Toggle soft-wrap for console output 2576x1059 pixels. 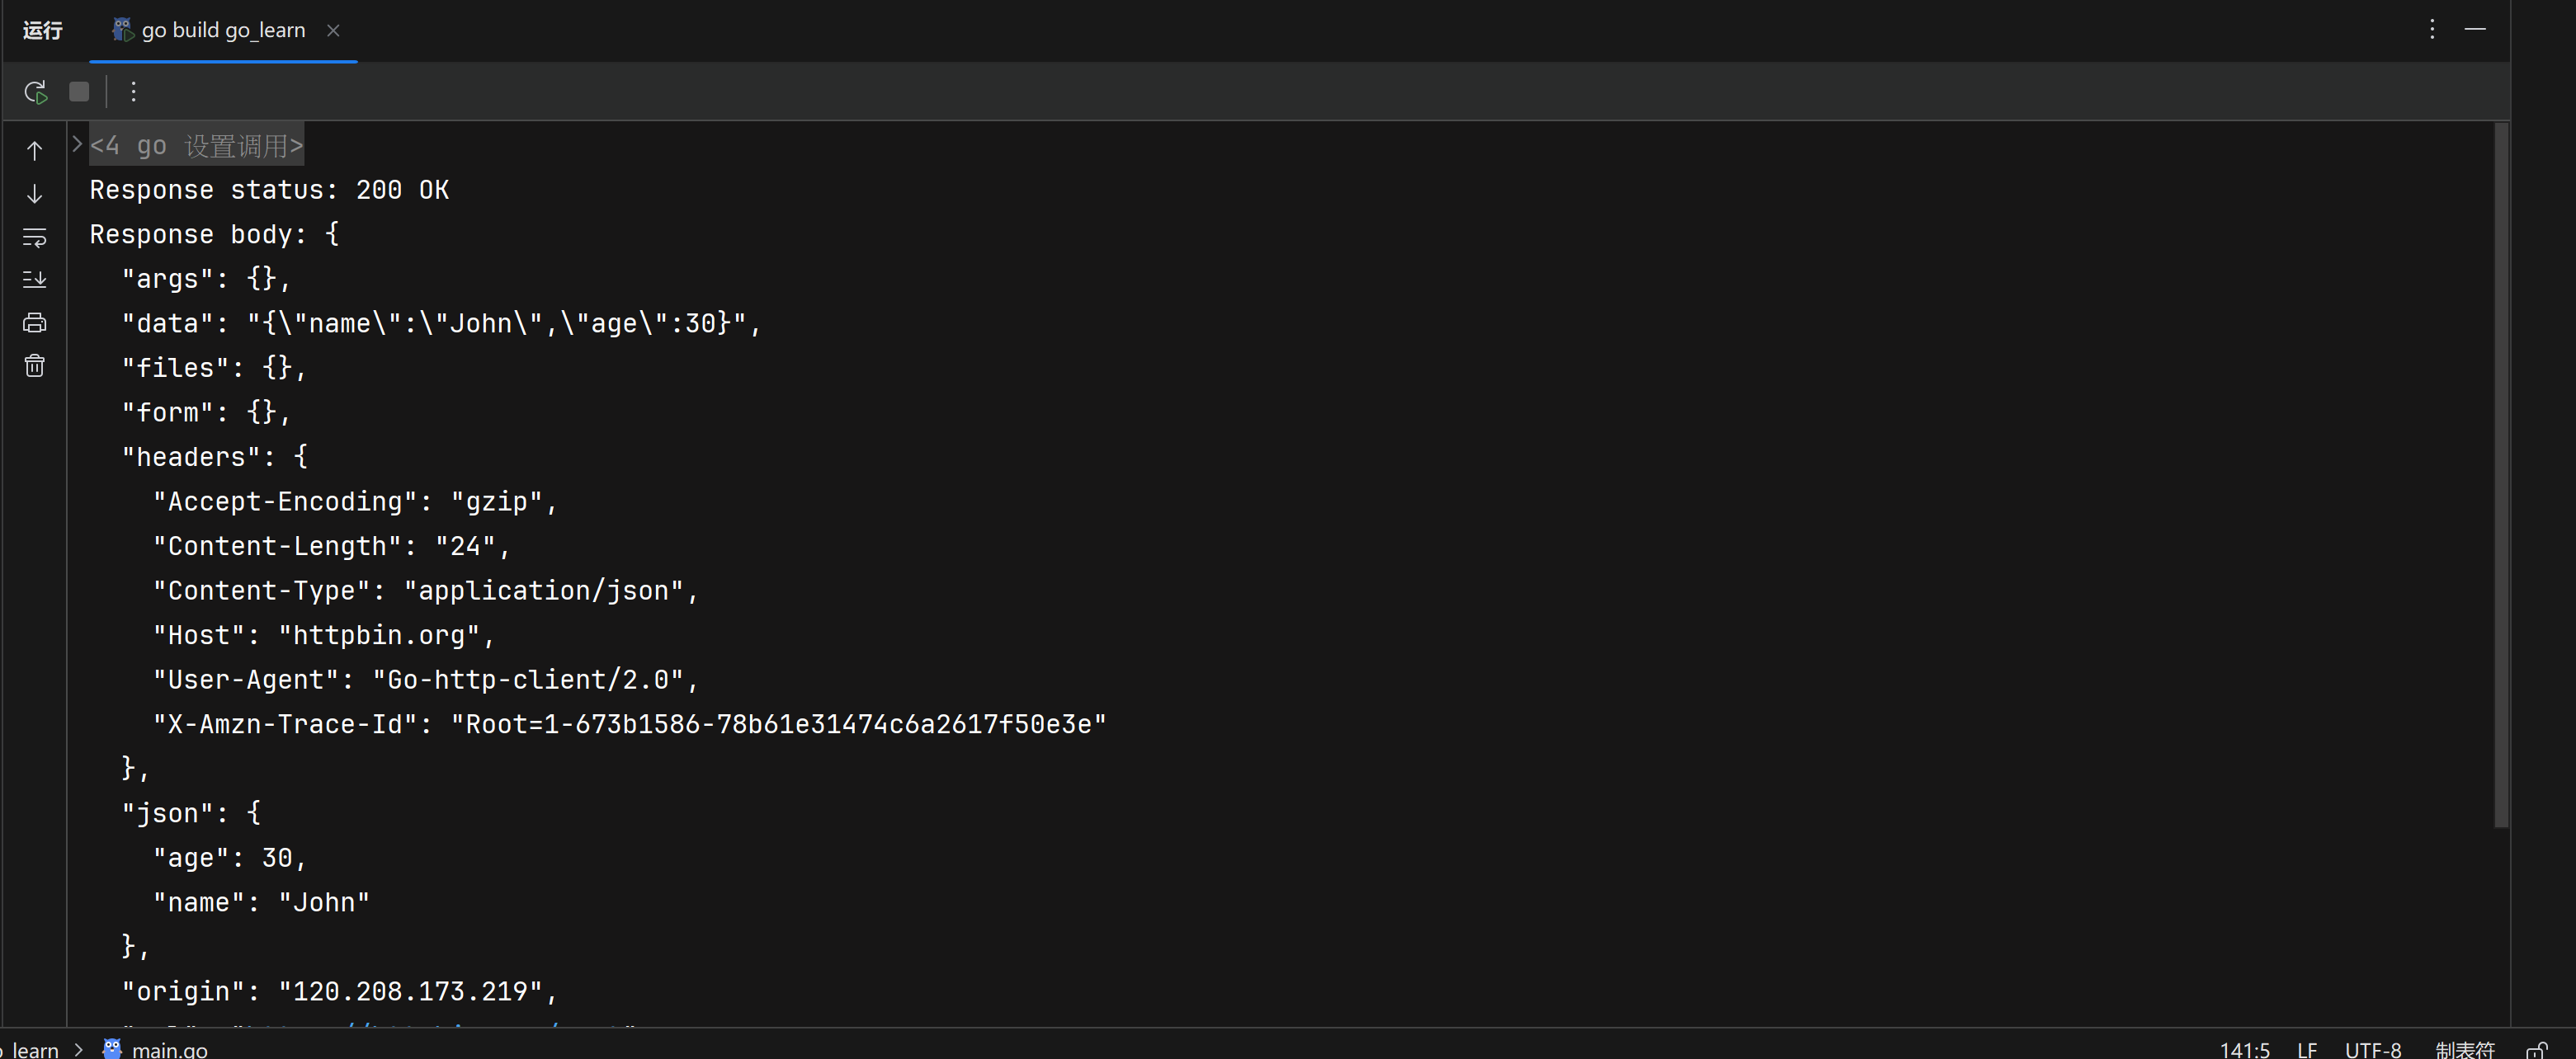tap(35, 237)
